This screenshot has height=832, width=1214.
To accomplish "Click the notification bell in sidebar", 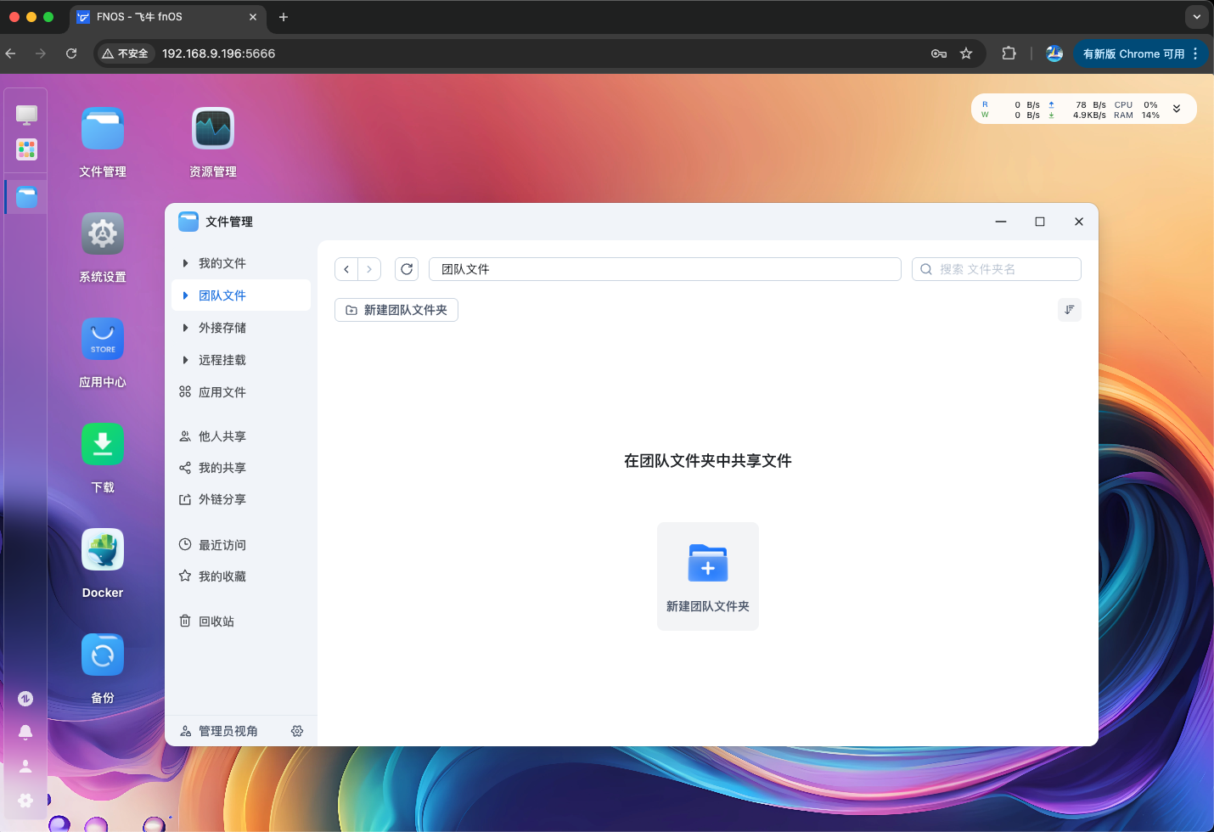I will pos(25,732).
